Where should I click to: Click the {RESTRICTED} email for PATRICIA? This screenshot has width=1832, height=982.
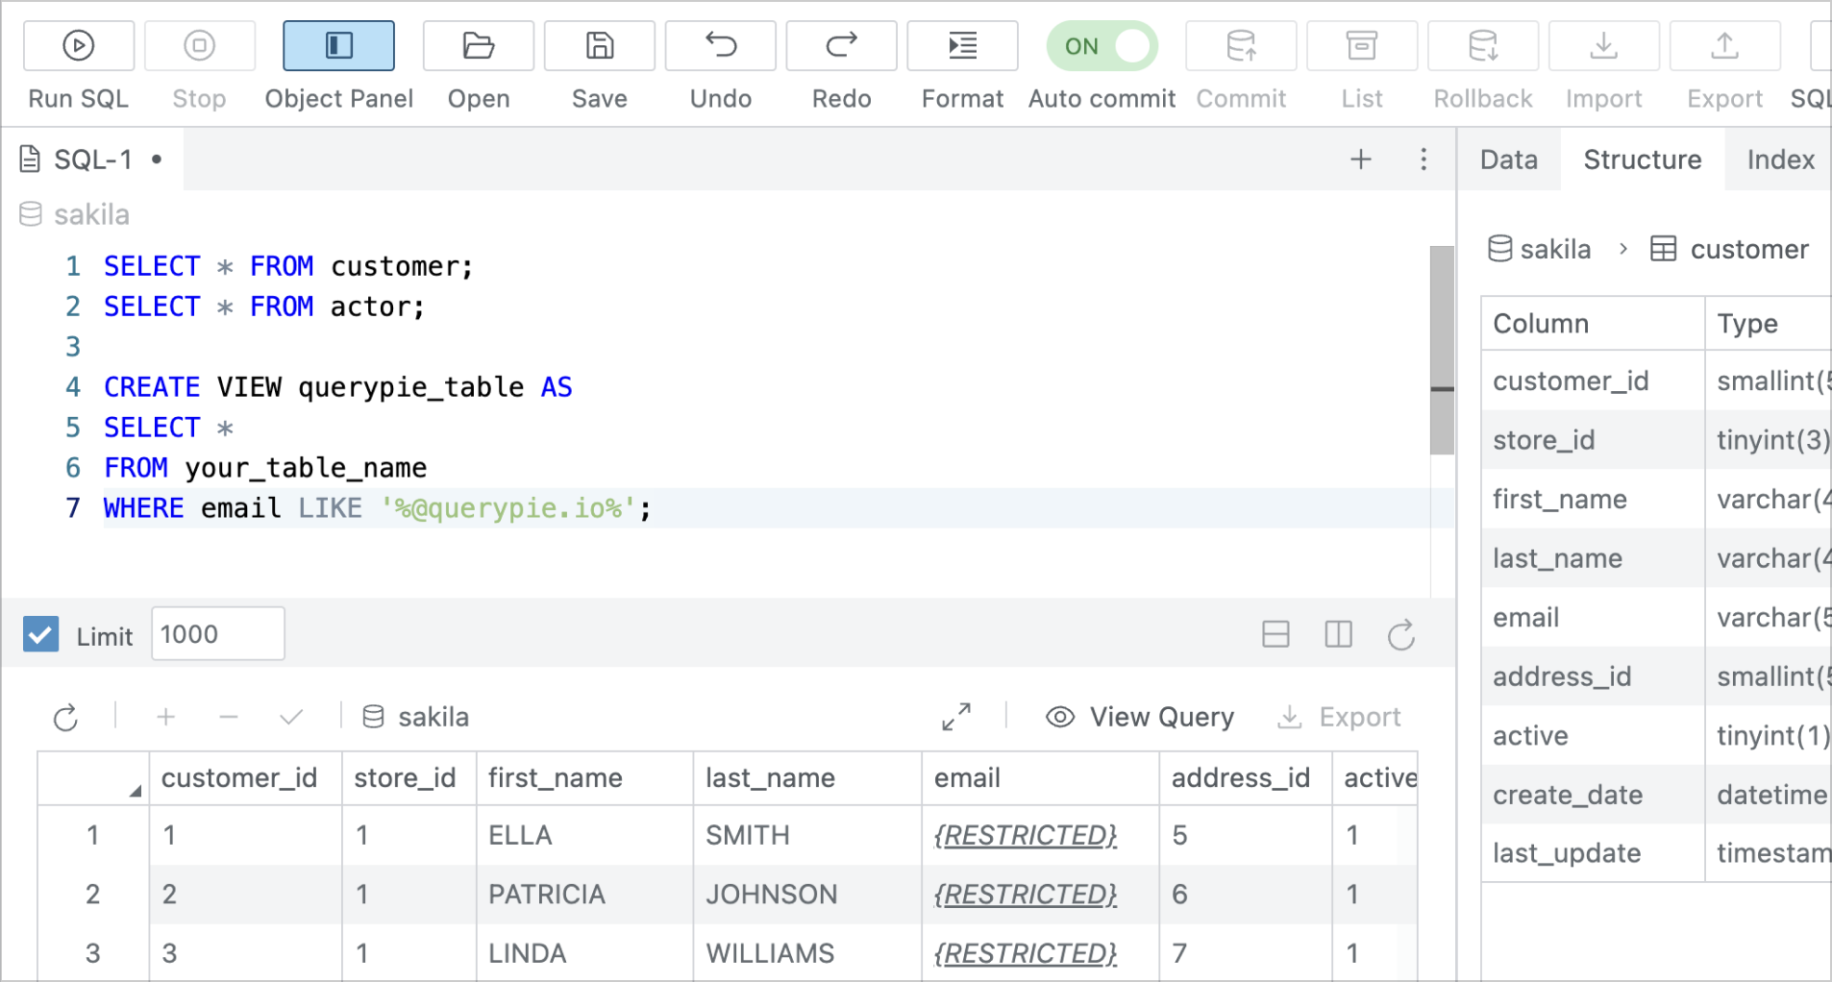pos(1026,895)
